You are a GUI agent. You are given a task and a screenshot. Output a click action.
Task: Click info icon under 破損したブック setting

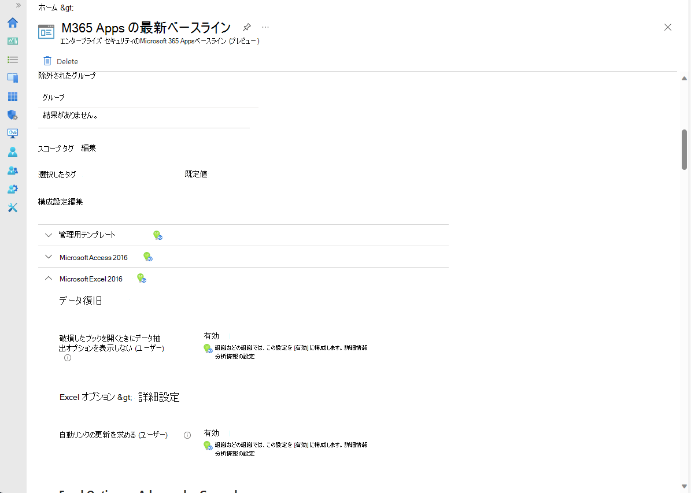coord(68,358)
